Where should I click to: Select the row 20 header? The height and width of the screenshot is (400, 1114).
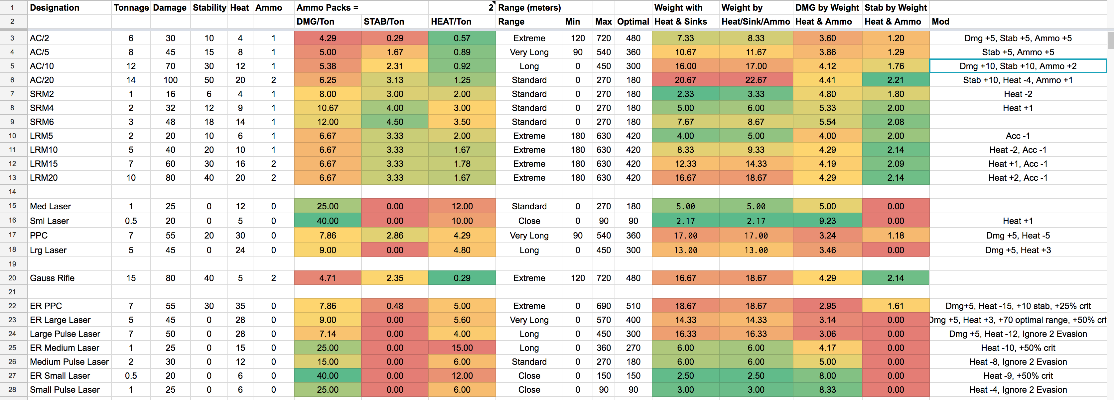(12, 278)
